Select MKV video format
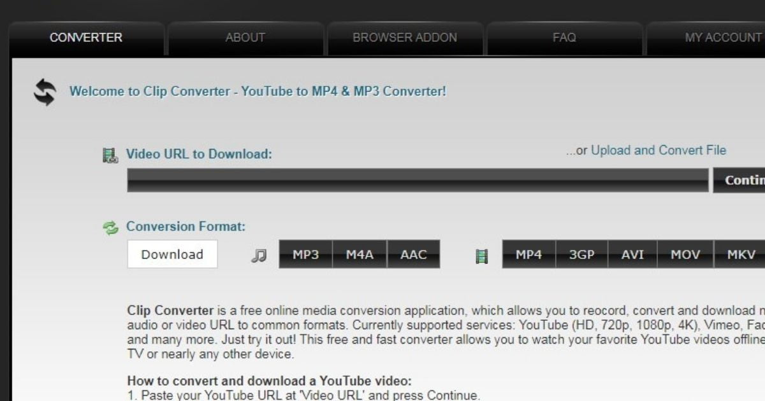Screen dimensions: 765x401 coord(739,255)
